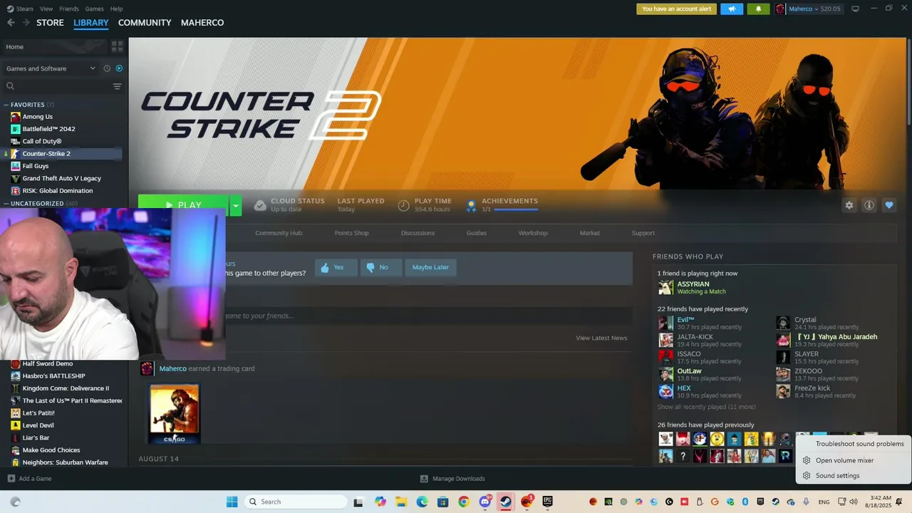Click Among Us game icon in sidebar
Screen dimensions: 912x513
click(16, 117)
